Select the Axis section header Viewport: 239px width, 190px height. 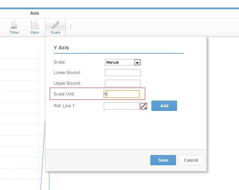point(35,13)
